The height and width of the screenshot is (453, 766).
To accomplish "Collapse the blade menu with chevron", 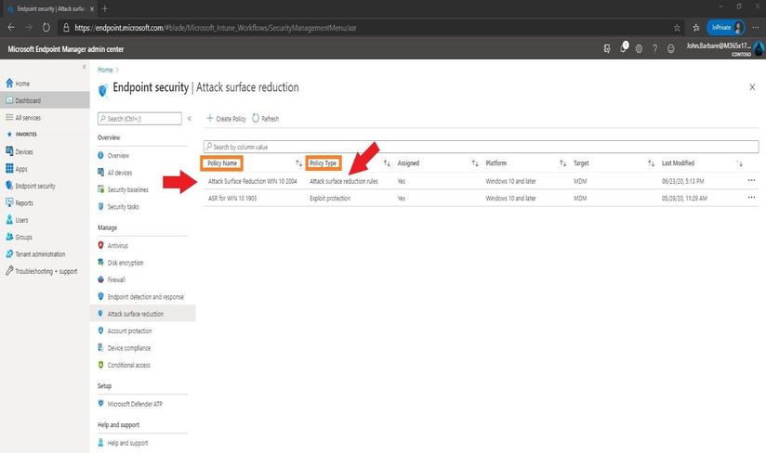I will tap(190, 119).
